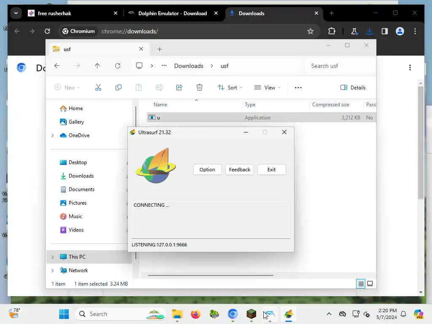This screenshot has width=432, height=324.
Task: Click the Copy icon in Explorer toolbar
Action: coord(119,88)
